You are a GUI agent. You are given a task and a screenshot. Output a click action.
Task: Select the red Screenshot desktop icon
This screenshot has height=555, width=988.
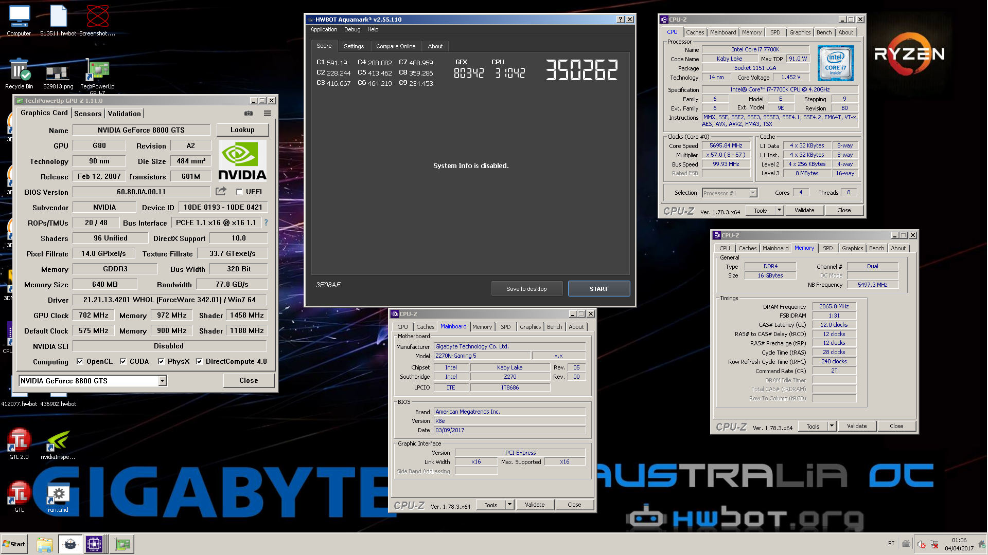tap(97, 21)
